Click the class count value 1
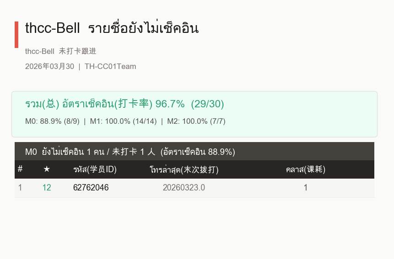The height and width of the screenshot is (259, 394). (306, 188)
